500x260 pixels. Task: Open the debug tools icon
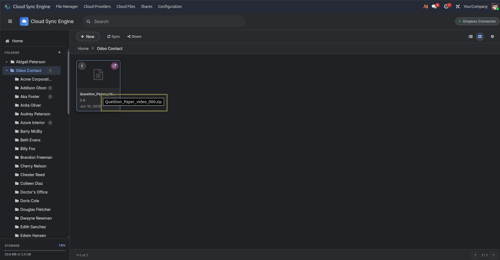458,7
